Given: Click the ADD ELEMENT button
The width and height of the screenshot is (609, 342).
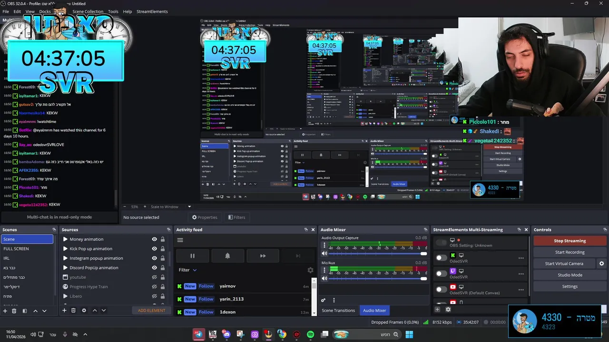Looking at the screenshot, I should (151, 311).
